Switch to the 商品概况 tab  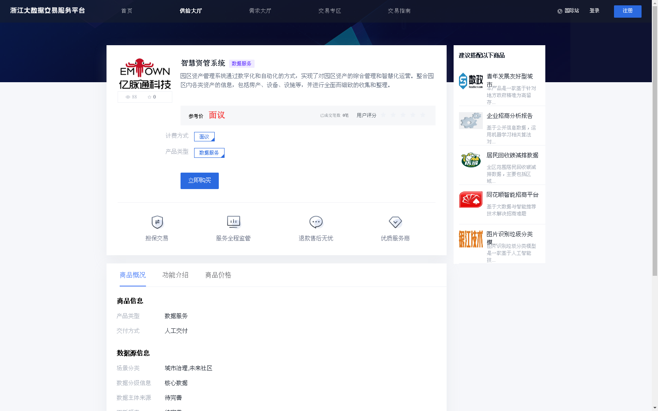tap(133, 275)
